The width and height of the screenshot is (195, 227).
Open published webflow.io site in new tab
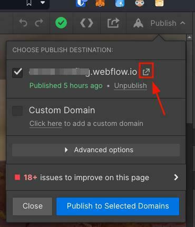click(146, 72)
